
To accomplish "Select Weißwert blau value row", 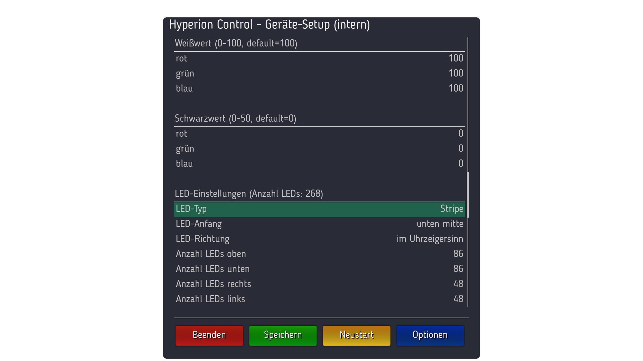I will (319, 89).
